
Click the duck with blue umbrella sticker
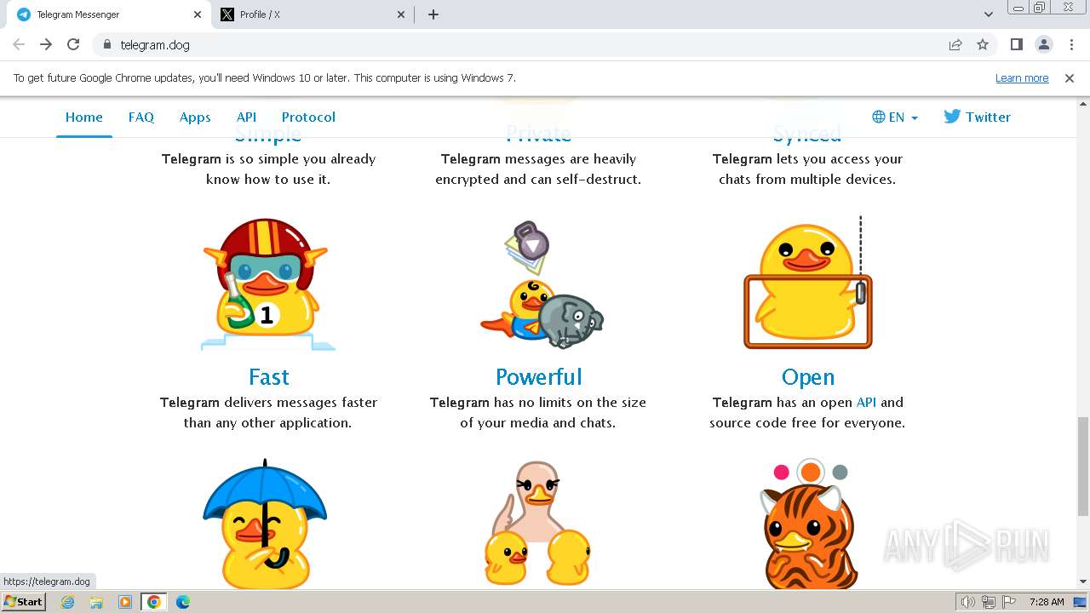point(266,524)
